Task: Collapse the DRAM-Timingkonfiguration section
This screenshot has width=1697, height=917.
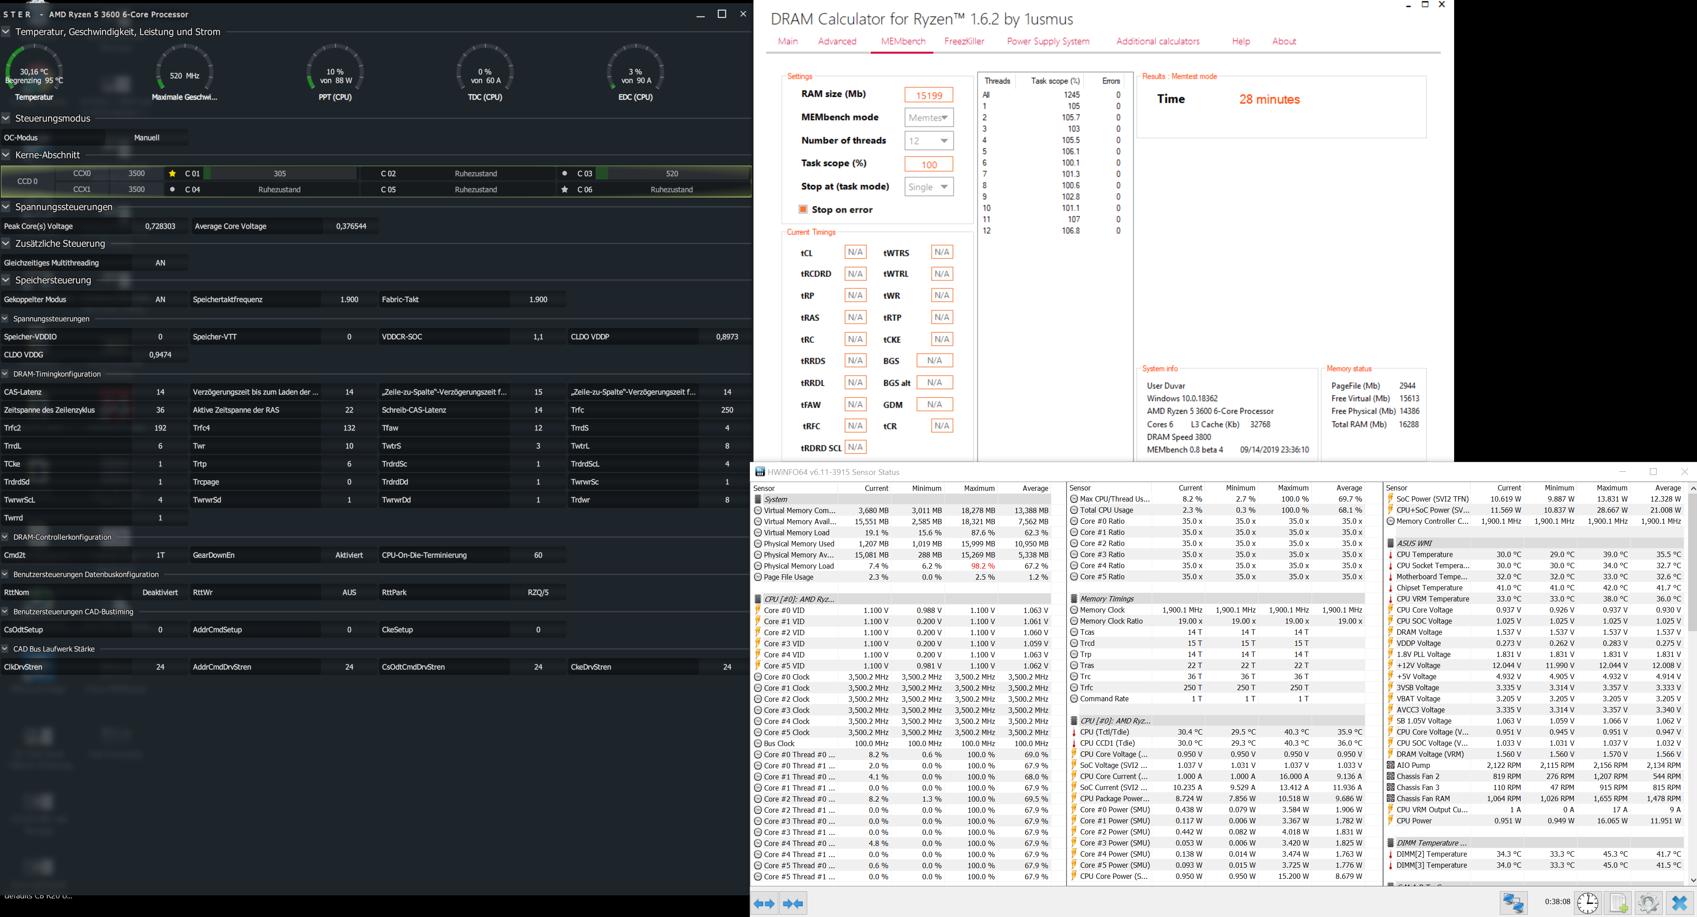Action: [5, 374]
